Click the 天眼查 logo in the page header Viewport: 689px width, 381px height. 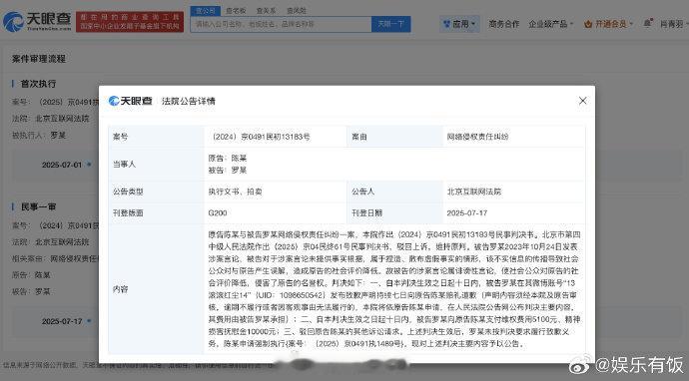click(x=37, y=22)
